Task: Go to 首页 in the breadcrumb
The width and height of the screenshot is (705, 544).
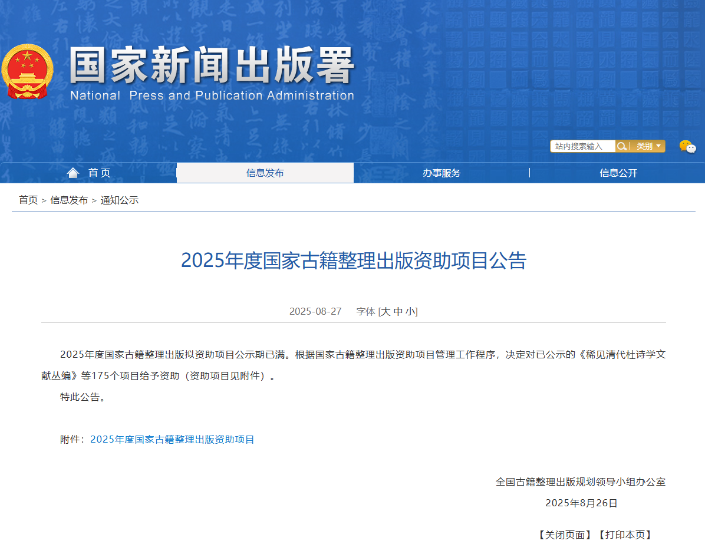Action: coord(28,200)
